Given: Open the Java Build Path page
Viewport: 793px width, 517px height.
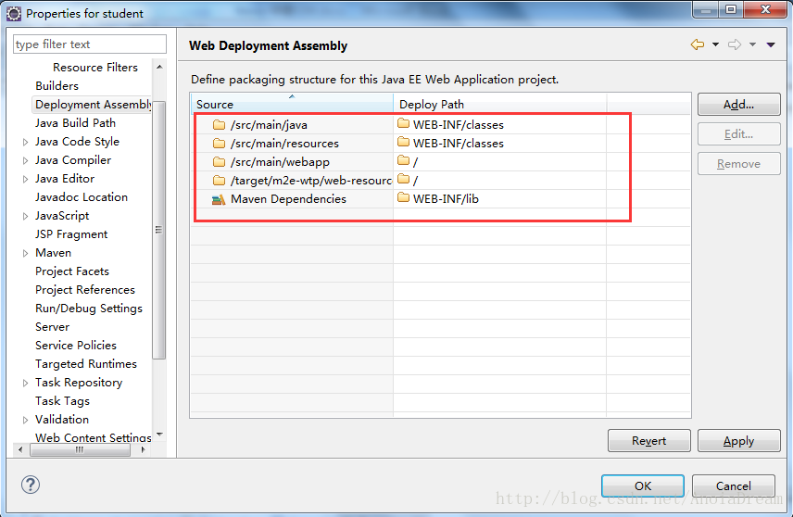Looking at the screenshot, I should coord(75,123).
